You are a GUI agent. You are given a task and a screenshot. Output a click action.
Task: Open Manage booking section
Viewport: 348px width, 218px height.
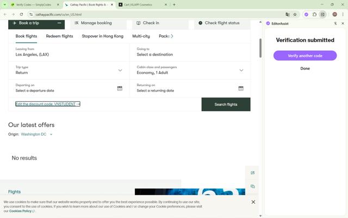98,24
